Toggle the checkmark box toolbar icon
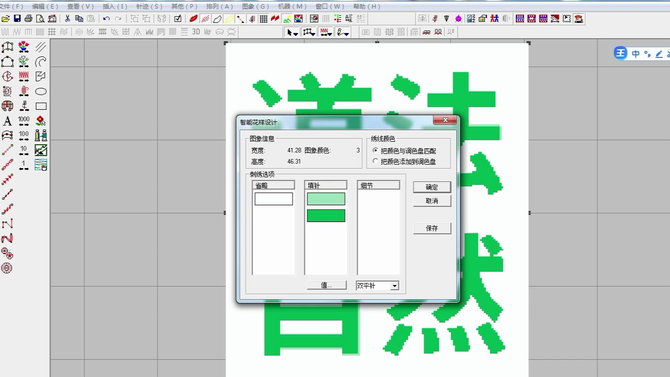The width and height of the screenshot is (670, 377). [178, 19]
